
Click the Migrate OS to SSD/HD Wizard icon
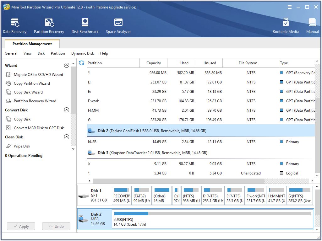[x=8, y=74]
